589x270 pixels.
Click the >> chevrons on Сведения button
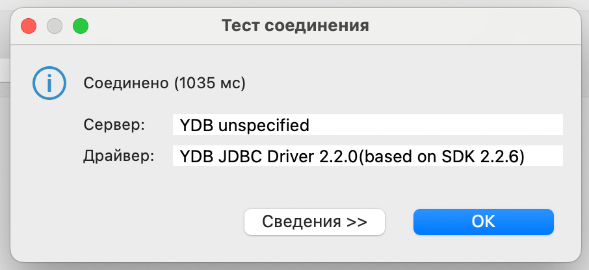[357, 221]
